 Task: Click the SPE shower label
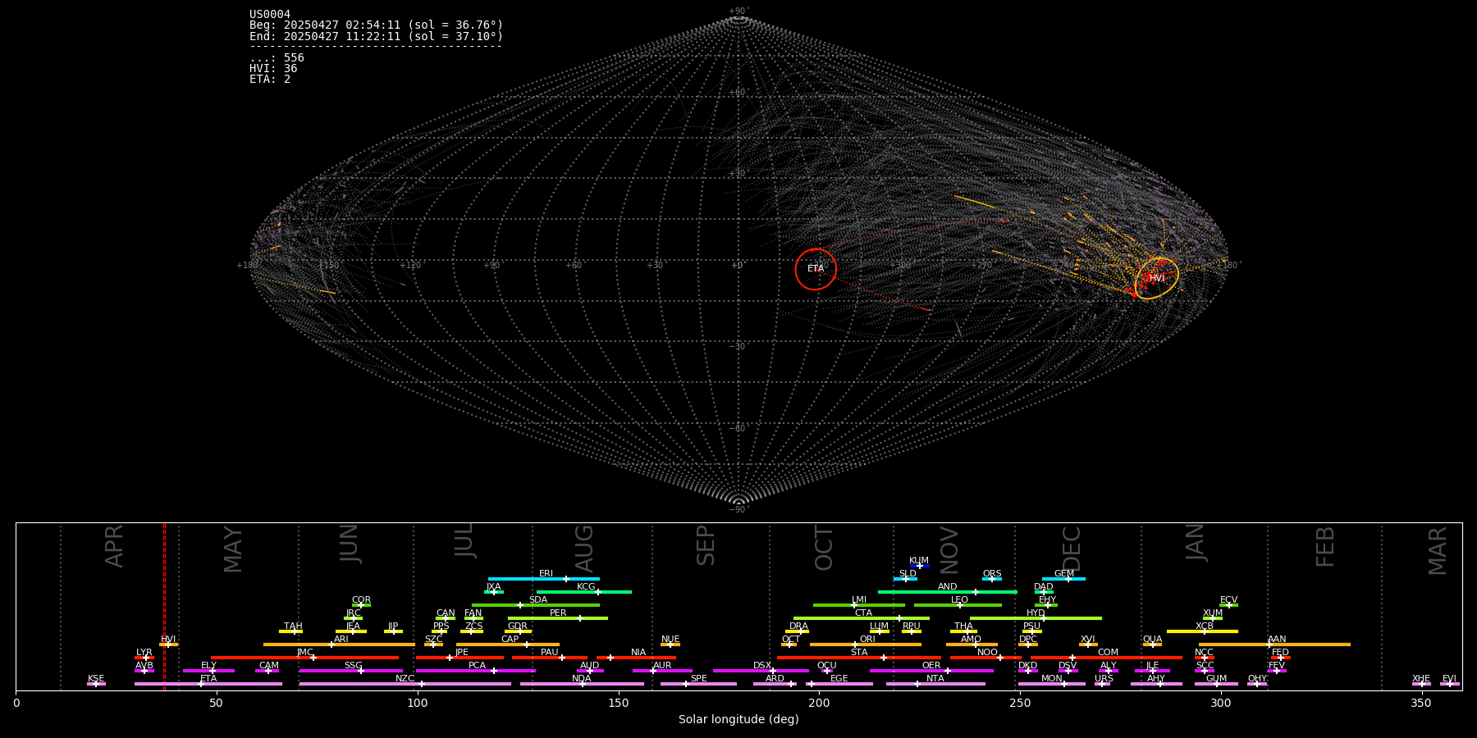click(699, 679)
